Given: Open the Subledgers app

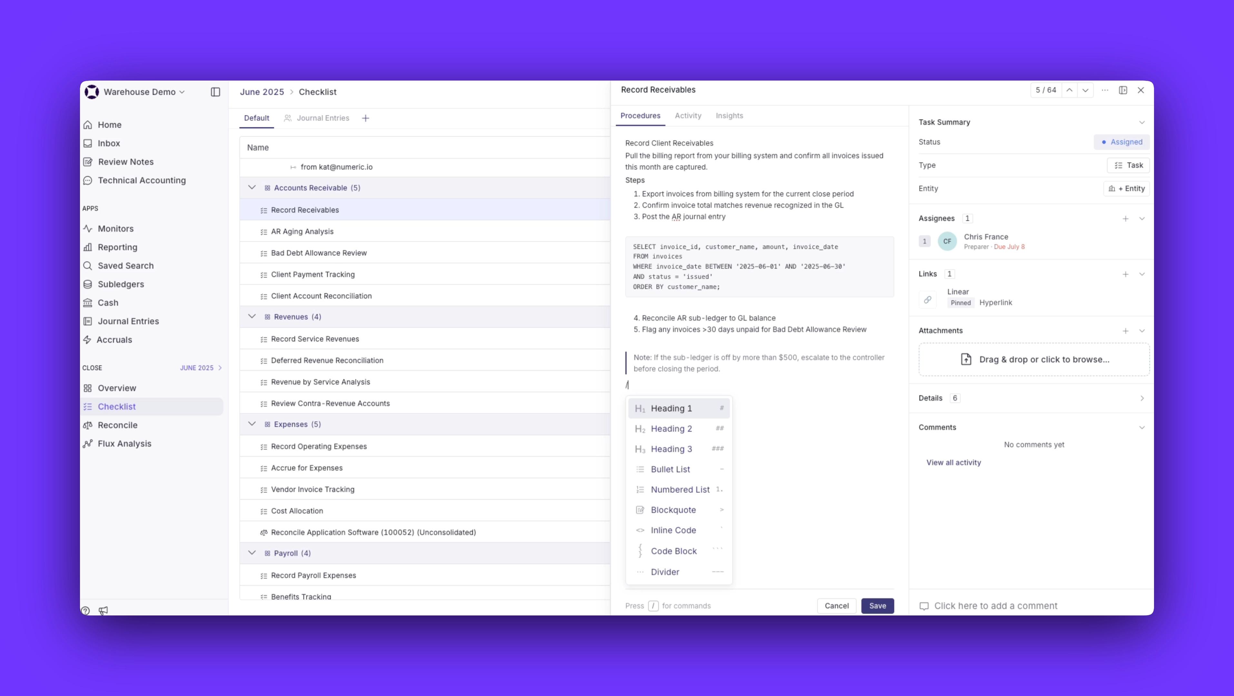Looking at the screenshot, I should pos(121,284).
